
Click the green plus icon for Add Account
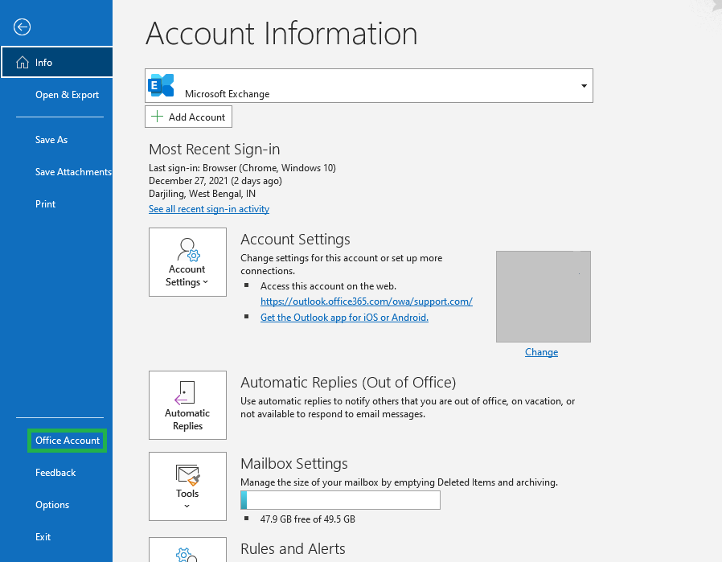157,116
